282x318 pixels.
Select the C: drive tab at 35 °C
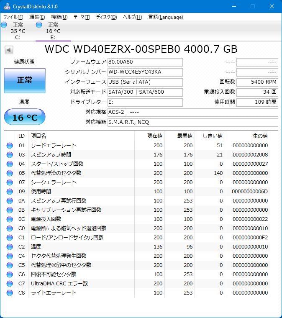[18, 31]
